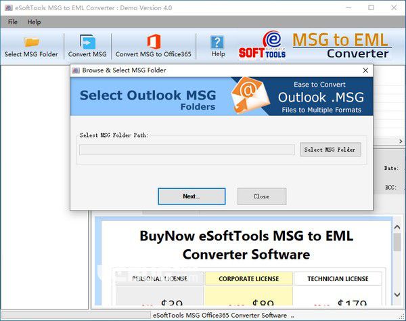406x321 pixels.
Task: Maximize the main application window
Action: click(371, 7)
